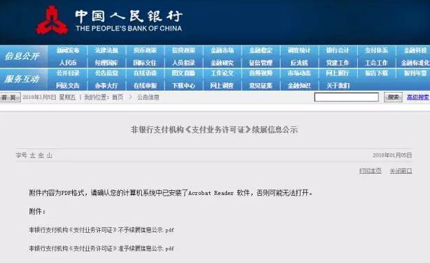This screenshot has width=430, height=263.
Task: Go to 工会工作 page
Action: (x=376, y=63)
